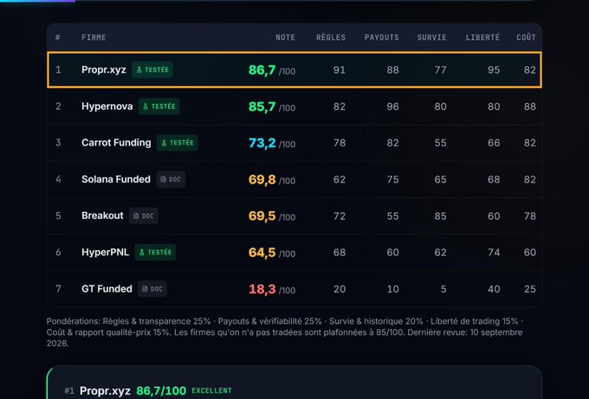Click the flask icon in Propr.xyz's Testée badge

point(139,70)
